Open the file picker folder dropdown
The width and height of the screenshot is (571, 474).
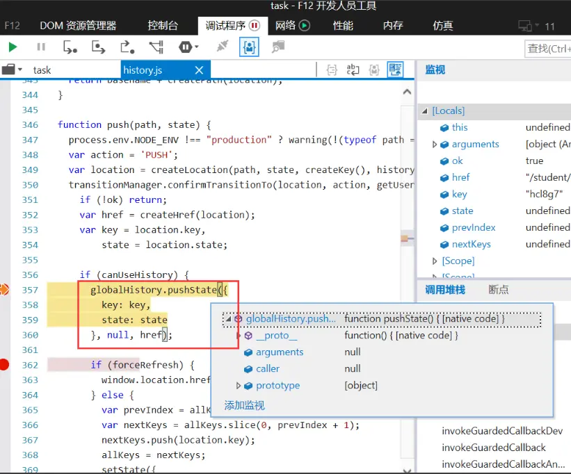point(12,70)
